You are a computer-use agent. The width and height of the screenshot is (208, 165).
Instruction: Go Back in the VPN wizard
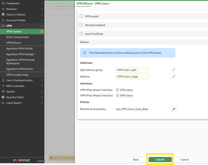(136, 160)
